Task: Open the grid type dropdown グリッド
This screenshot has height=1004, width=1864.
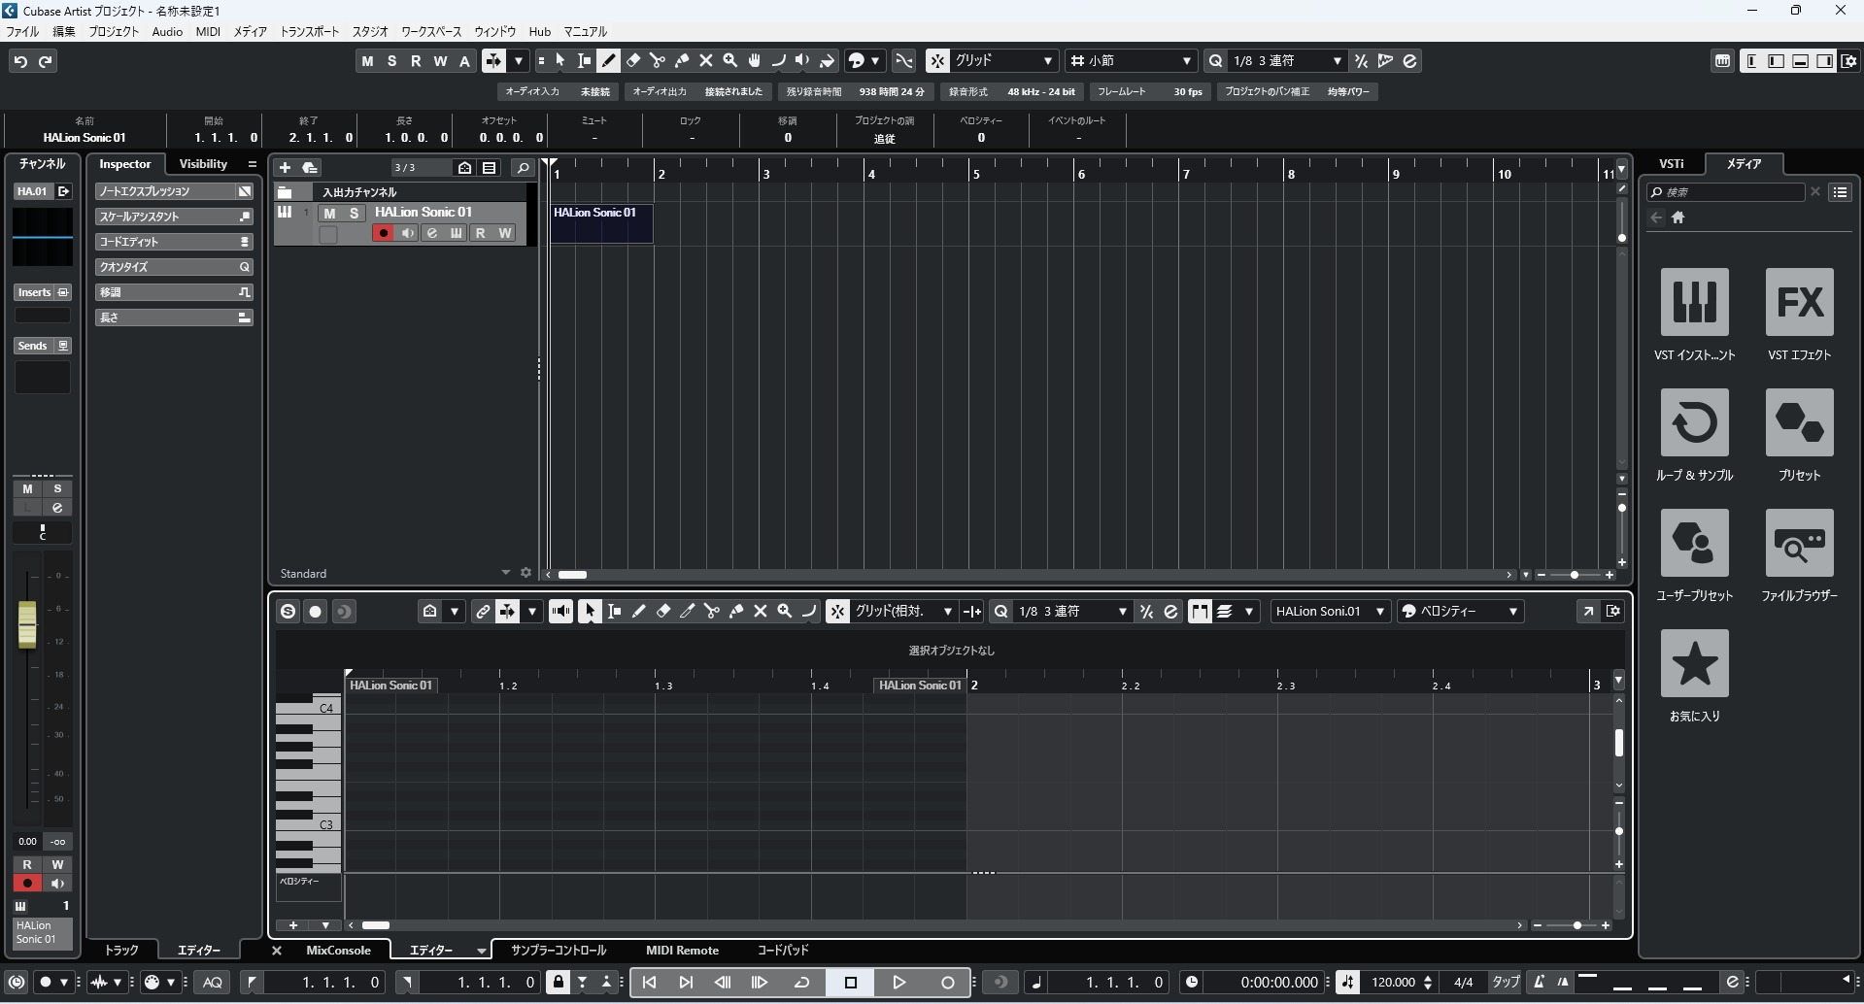Action: [x=1003, y=61]
